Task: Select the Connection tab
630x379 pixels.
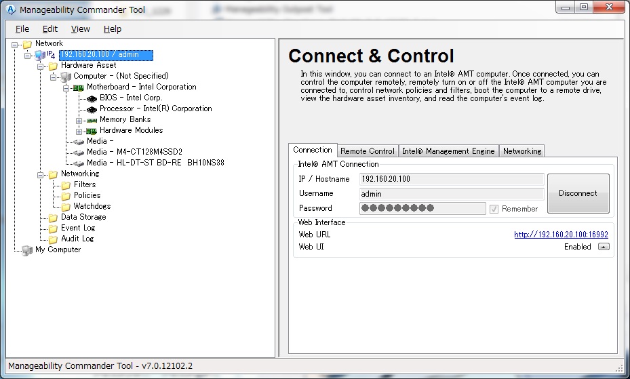Action: pyautogui.click(x=313, y=150)
